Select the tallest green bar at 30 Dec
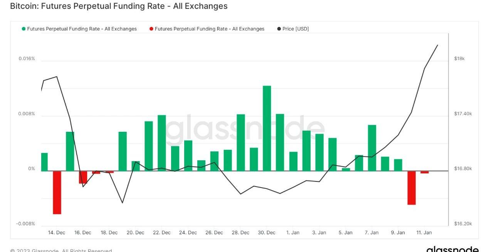The width and height of the screenshot is (489, 252). (267, 128)
